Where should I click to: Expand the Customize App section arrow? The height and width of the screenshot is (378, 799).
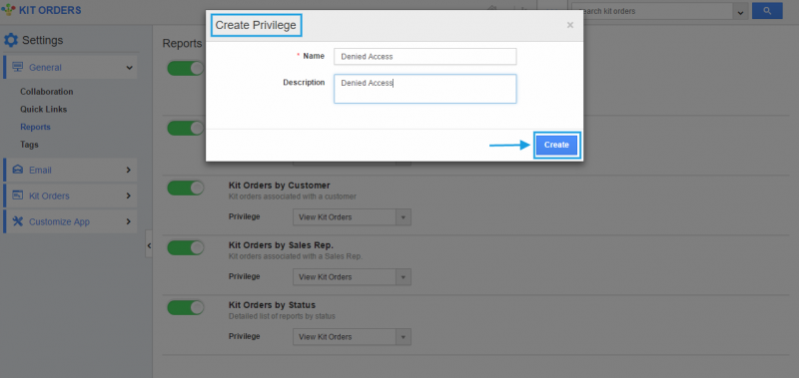coord(129,221)
